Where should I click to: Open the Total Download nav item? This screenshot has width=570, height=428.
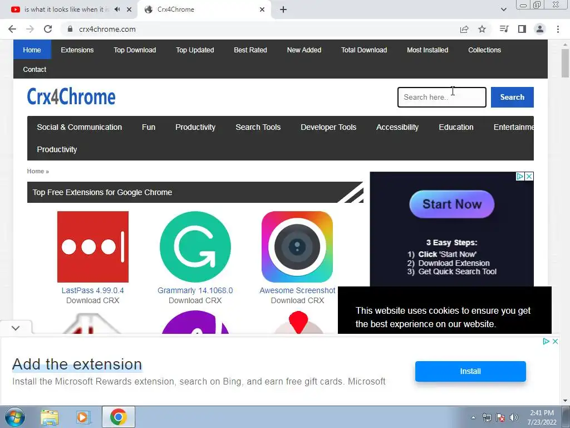click(364, 50)
